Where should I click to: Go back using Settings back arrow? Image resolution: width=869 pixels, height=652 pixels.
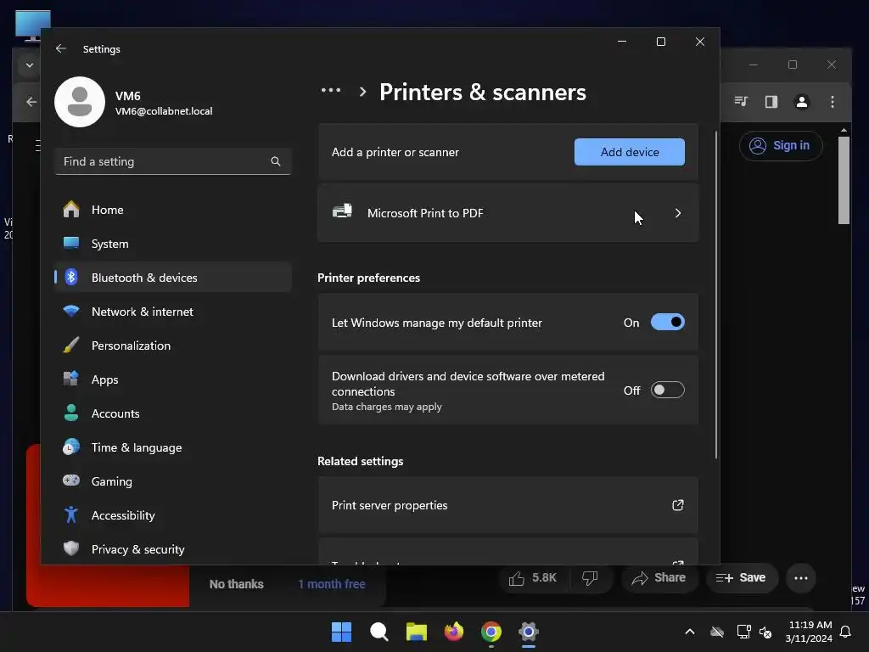point(61,48)
